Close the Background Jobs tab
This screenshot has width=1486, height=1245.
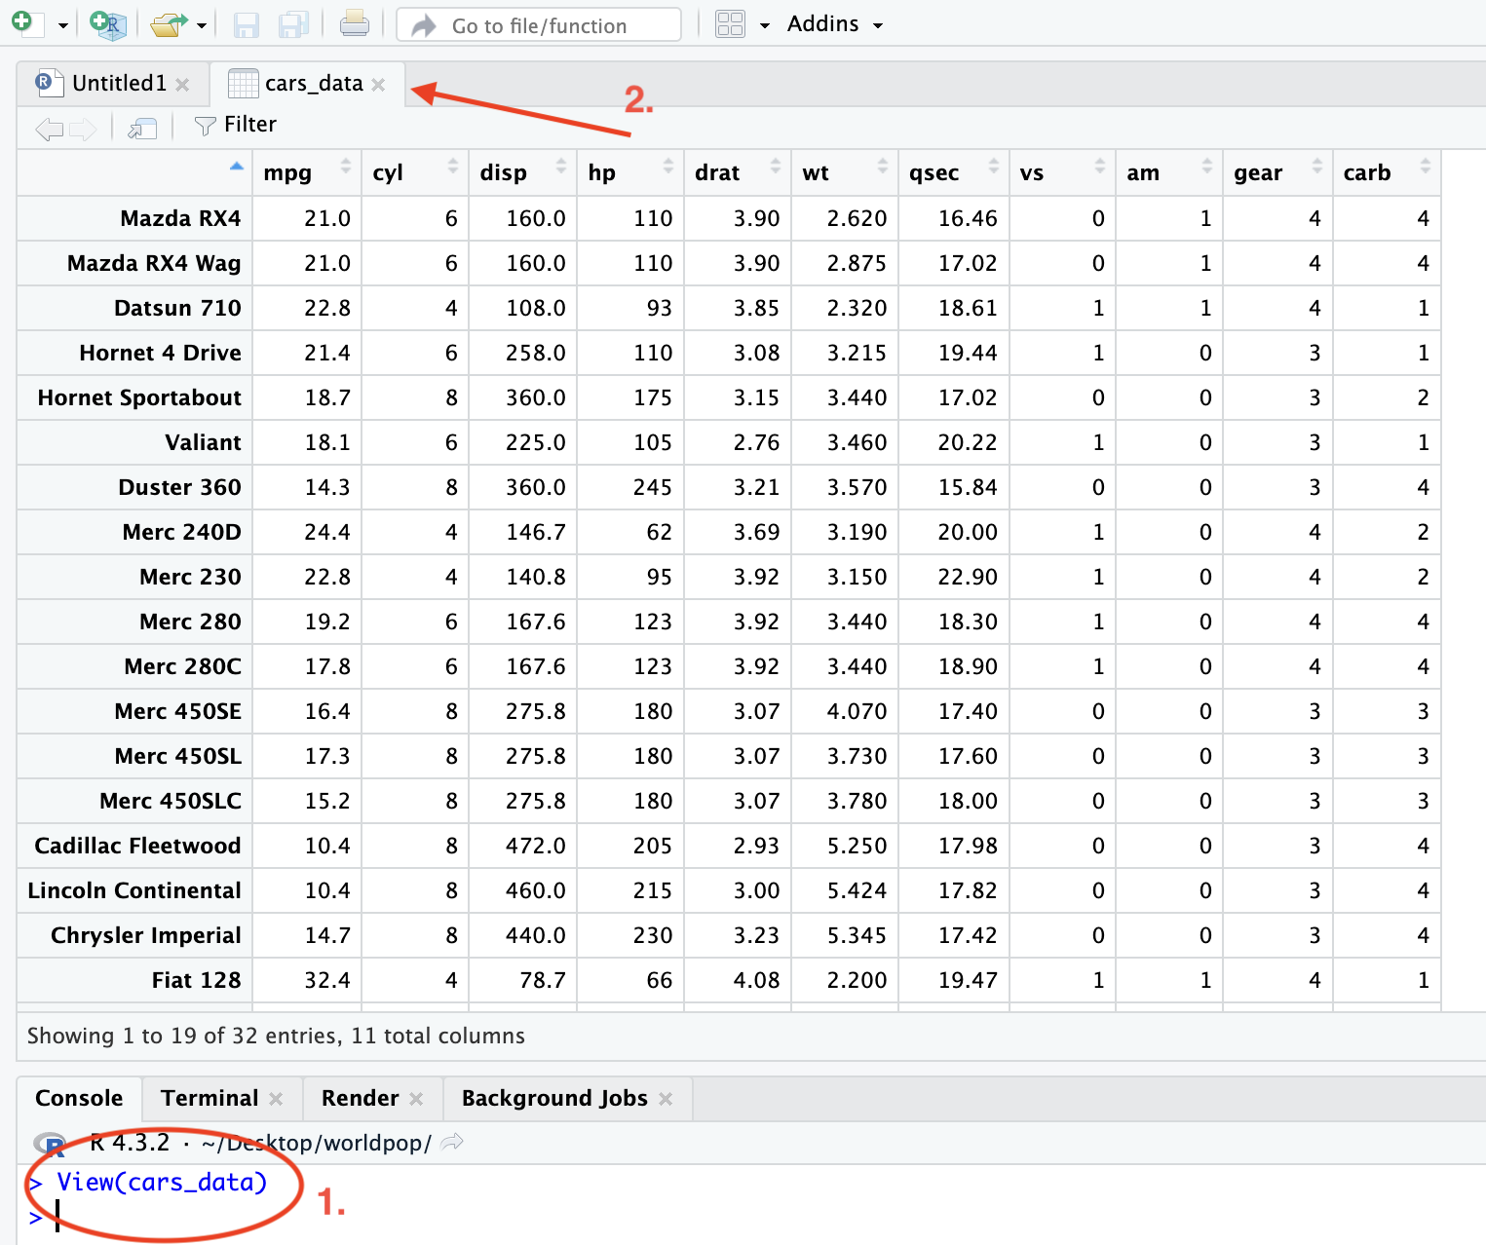pos(666,1099)
